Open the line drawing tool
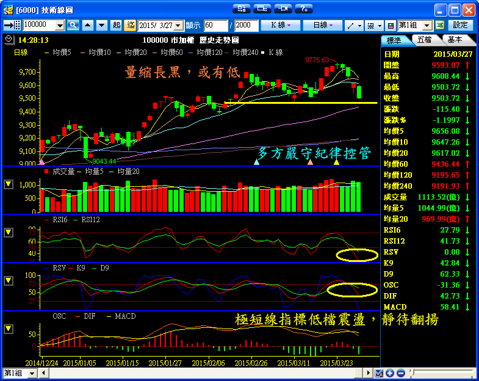479x381 pixels. click(353, 25)
